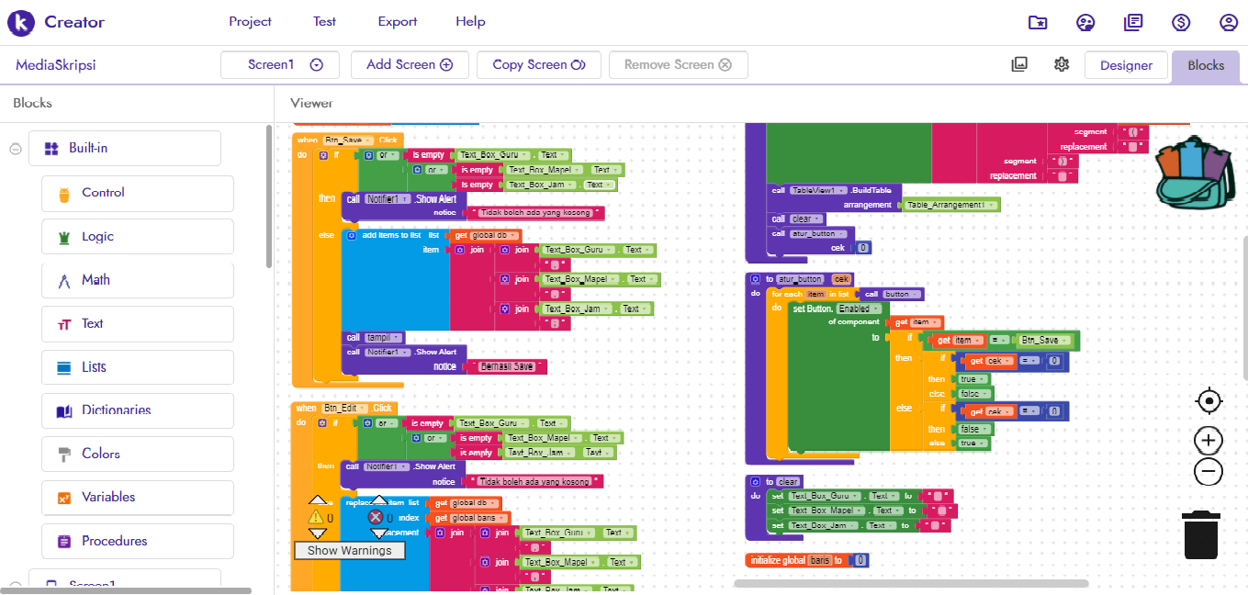The width and height of the screenshot is (1248, 595).
Task: Select the Logic blocks category
Action: (138, 237)
